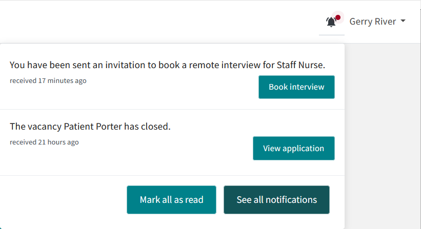Screen dimensions: 421x229
Task: Click the blank space below the 17 minutes timestamp
Action: coord(107,96)
